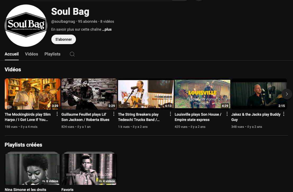Viewport: 293px width, 192px height.
Task: Click '348 vues • il y a 2 ans'
Action: tap(246, 127)
